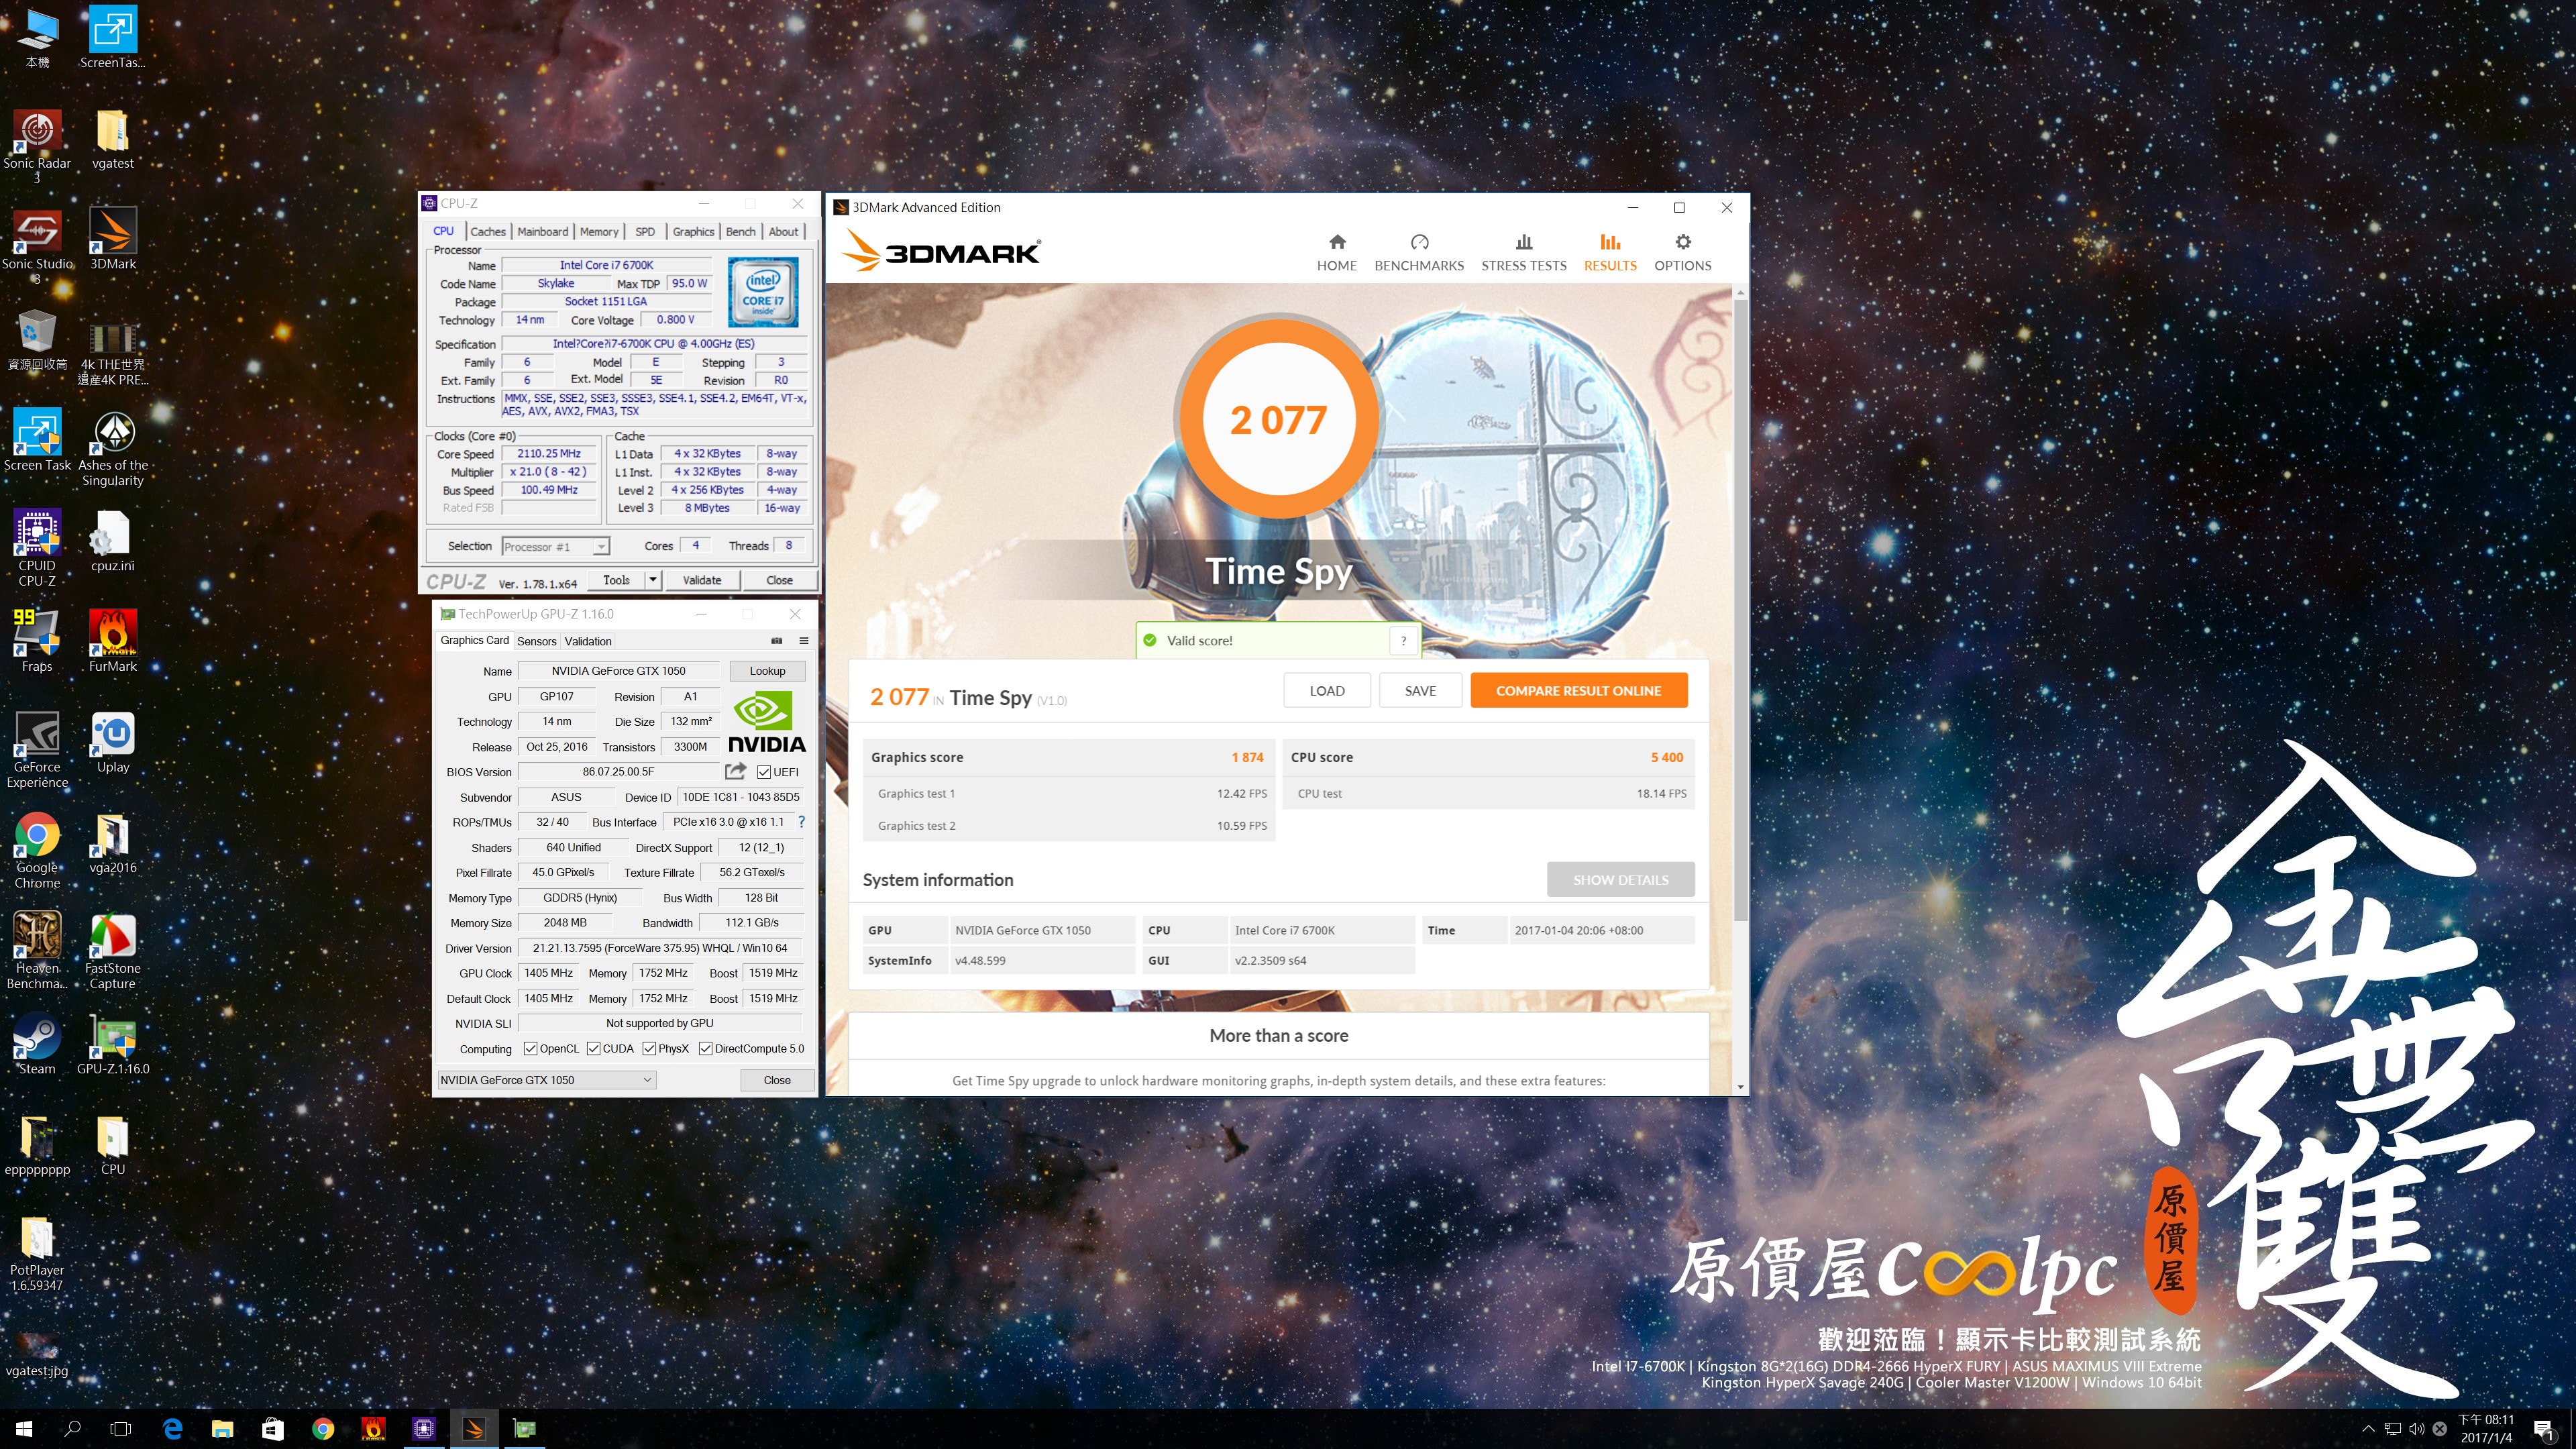Toggle OpenCL checkbox in GPU-Z
This screenshot has width=2576, height=1449.
pos(531,1048)
